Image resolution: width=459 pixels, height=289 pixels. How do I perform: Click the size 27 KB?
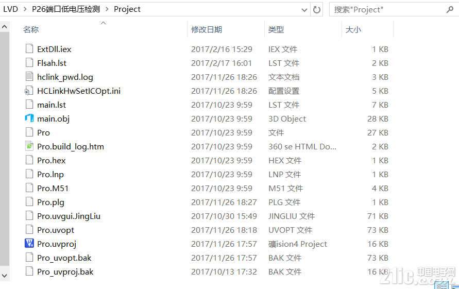[x=378, y=132]
